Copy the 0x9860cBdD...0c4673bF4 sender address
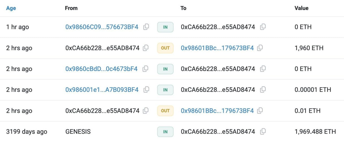Image resolution: width=344 pixels, height=142 pixels. coord(145,69)
